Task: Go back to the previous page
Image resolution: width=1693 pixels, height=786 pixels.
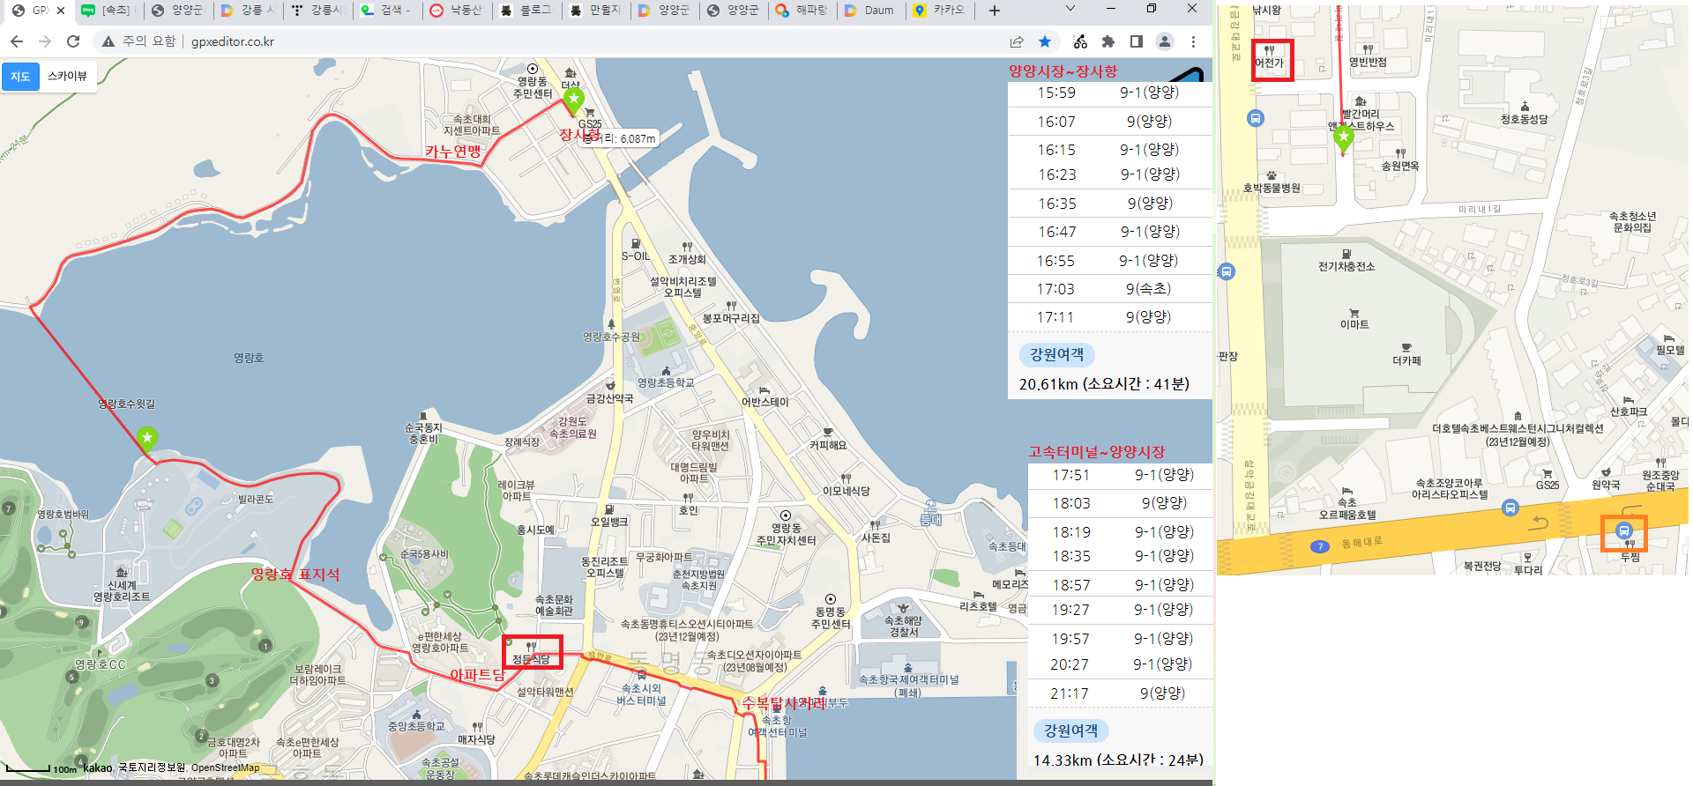Action: tap(17, 41)
